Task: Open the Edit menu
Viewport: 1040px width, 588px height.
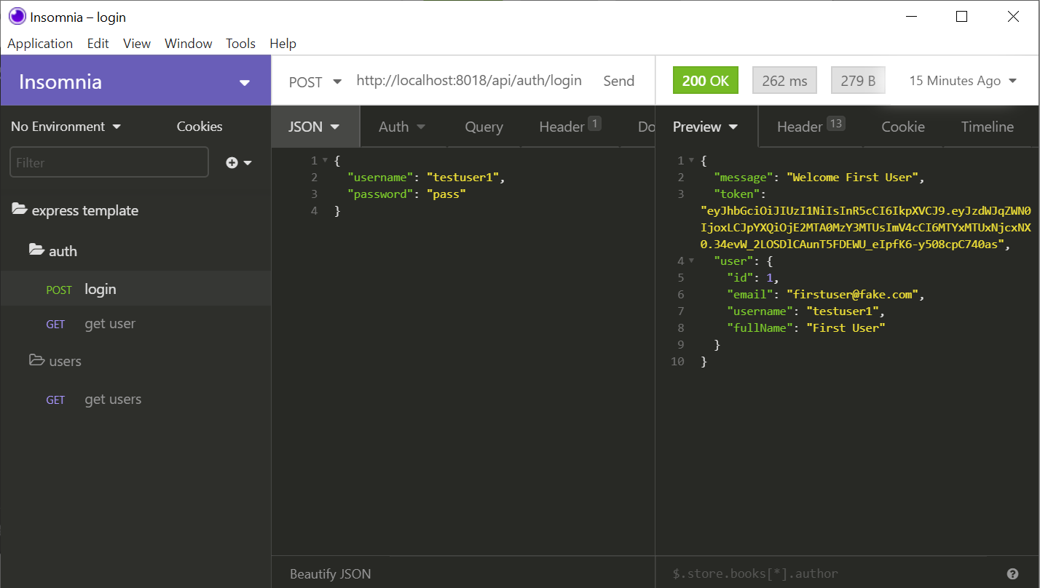Action: coord(98,44)
